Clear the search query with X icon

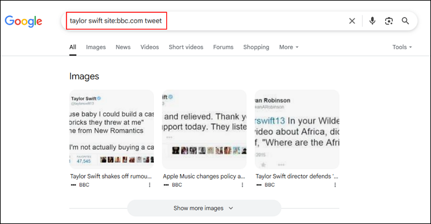352,21
